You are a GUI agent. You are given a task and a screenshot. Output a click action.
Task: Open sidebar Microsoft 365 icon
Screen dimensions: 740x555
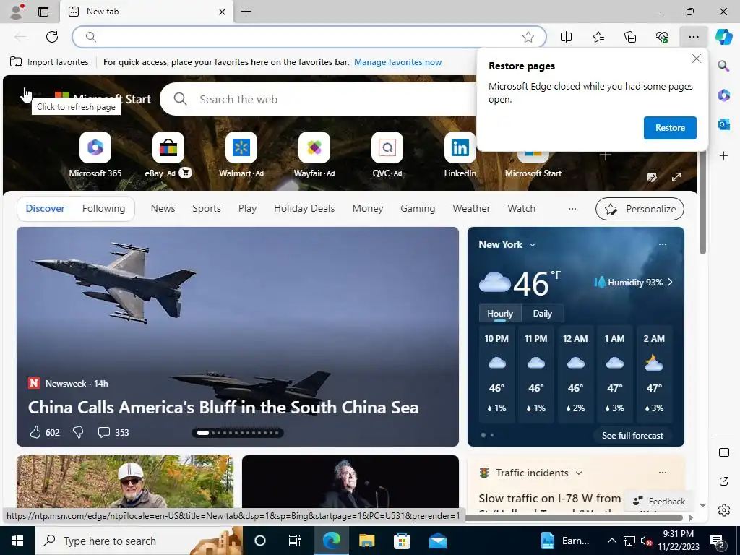click(724, 95)
